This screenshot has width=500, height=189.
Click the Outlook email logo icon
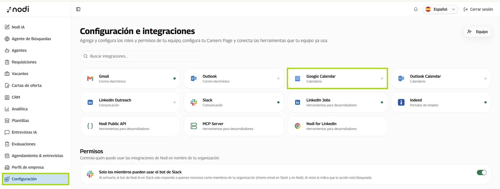194,79
